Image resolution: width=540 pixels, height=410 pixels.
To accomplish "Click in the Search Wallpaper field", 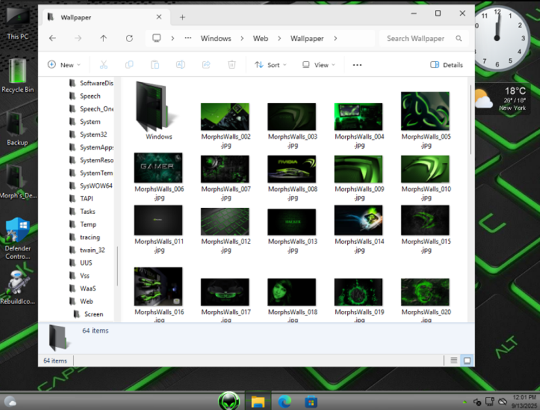I will click(416, 38).
